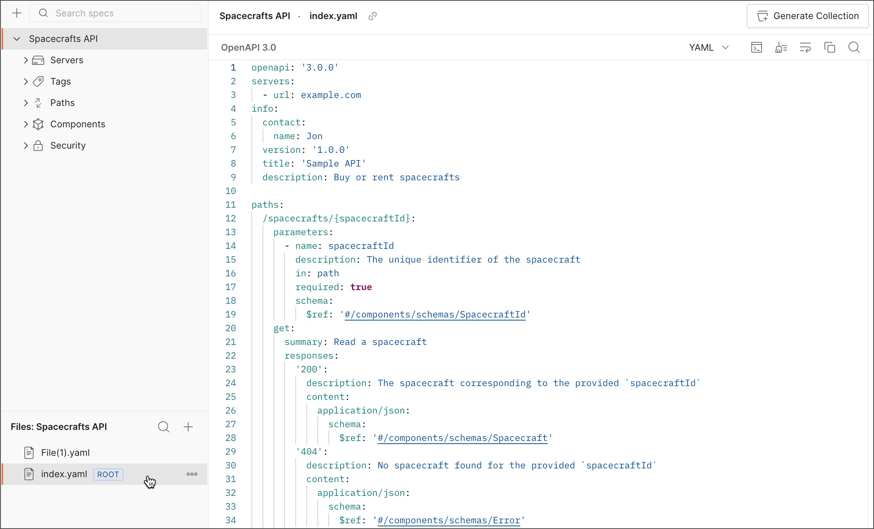The image size is (874, 529).
Task: Click the link icon next to index.yaml
Action: point(372,16)
